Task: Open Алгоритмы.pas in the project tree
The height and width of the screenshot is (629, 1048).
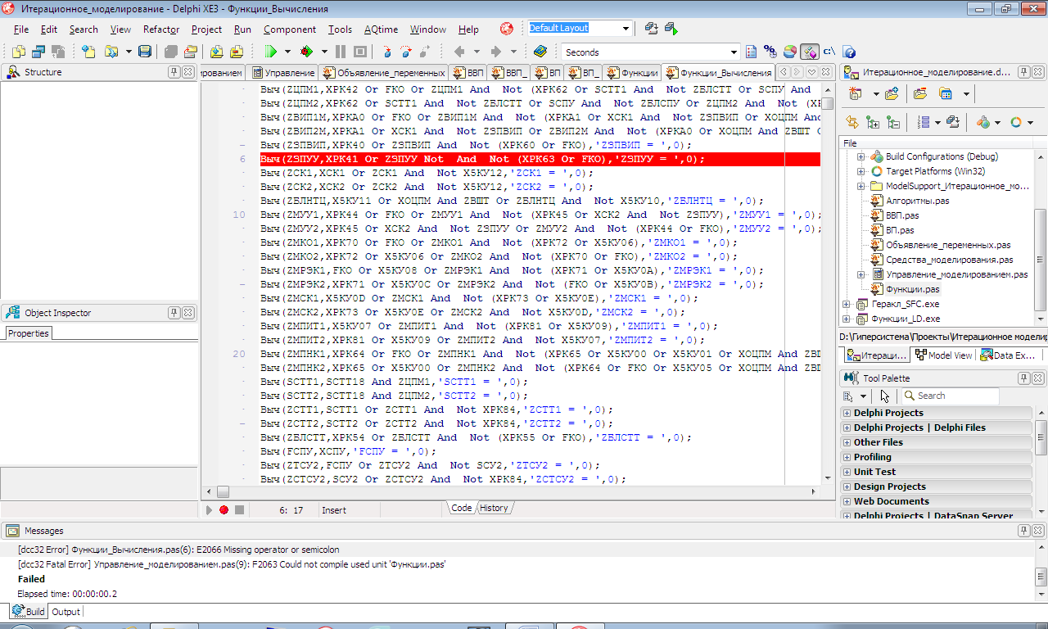Action: pyautogui.click(x=918, y=201)
